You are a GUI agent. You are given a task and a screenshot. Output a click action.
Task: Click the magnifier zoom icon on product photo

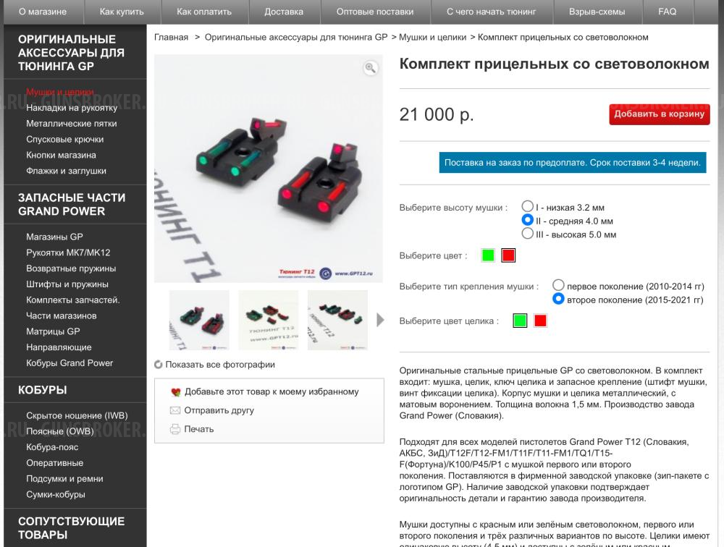coord(370,68)
